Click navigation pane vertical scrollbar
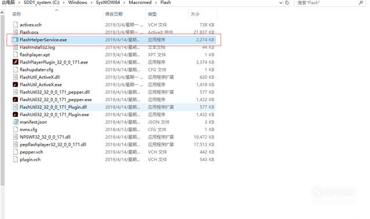This screenshot has width=370, height=219. pyautogui.click(x=2, y=101)
